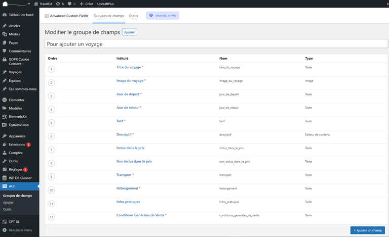Open the Titre du voyage field
The image size is (389, 237).
[x=129, y=67]
